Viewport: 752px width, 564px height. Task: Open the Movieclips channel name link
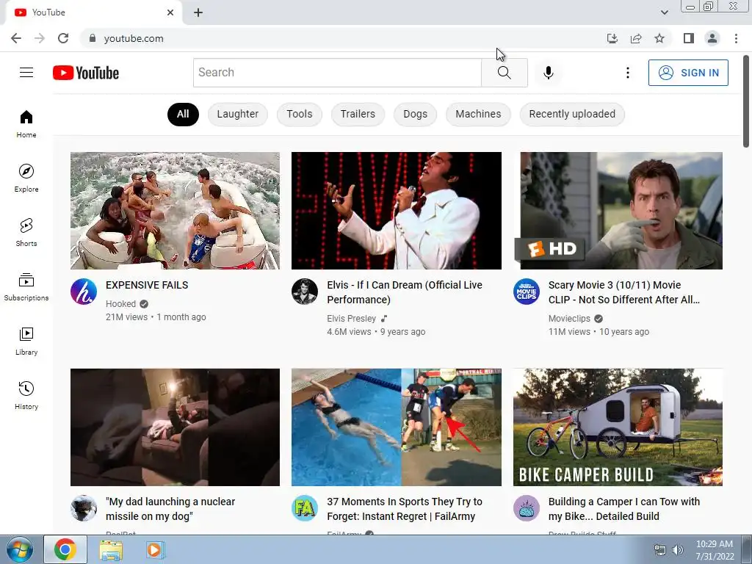pyautogui.click(x=569, y=319)
